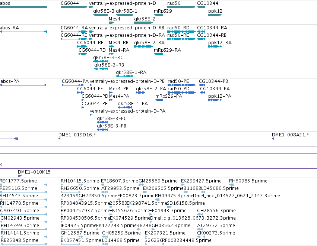Select the rad50 gene bar
Viewport: 317px width, 246px height.
pos(181,7)
